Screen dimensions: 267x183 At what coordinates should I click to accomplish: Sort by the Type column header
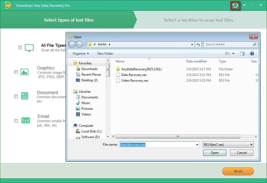coord(222,61)
